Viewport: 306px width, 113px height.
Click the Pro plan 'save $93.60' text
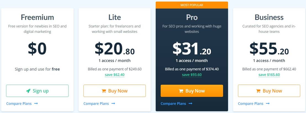pyautogui.click(x=192, y=75)
